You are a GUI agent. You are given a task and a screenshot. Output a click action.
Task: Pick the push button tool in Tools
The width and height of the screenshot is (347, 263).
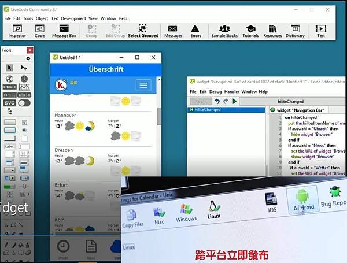[10, 122]
